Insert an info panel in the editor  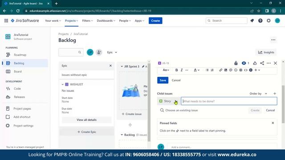point(251,70)
